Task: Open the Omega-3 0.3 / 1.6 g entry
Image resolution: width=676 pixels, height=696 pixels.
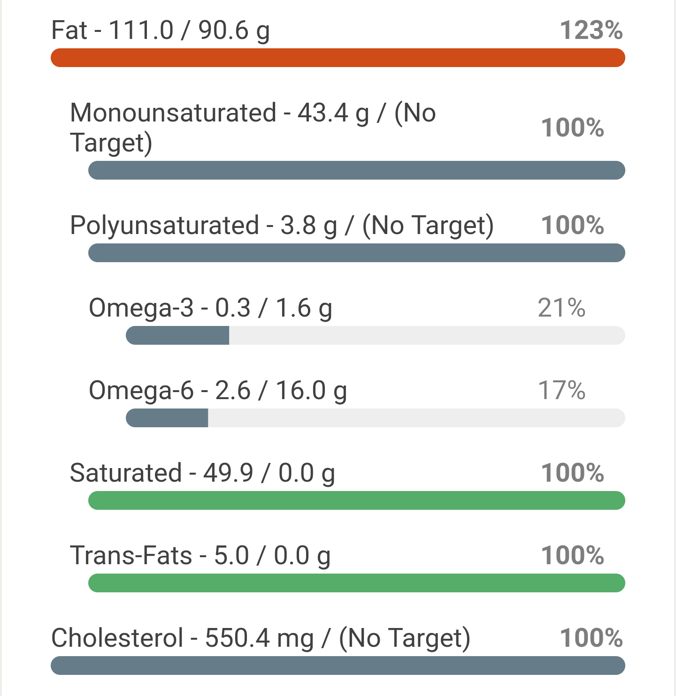Action: (x=211, y=309)
